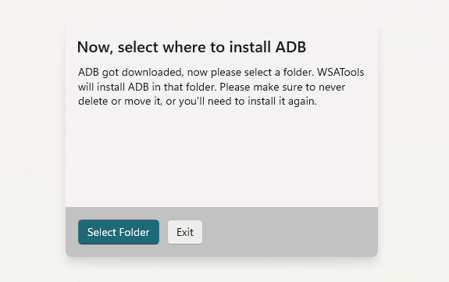Click the phrase 'Please make sure to never'
Viewport: 449px width, 282px height.
point(283,87)
